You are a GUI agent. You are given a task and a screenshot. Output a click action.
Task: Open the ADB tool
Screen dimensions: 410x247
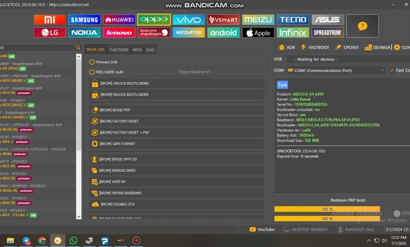click(287, 47)
